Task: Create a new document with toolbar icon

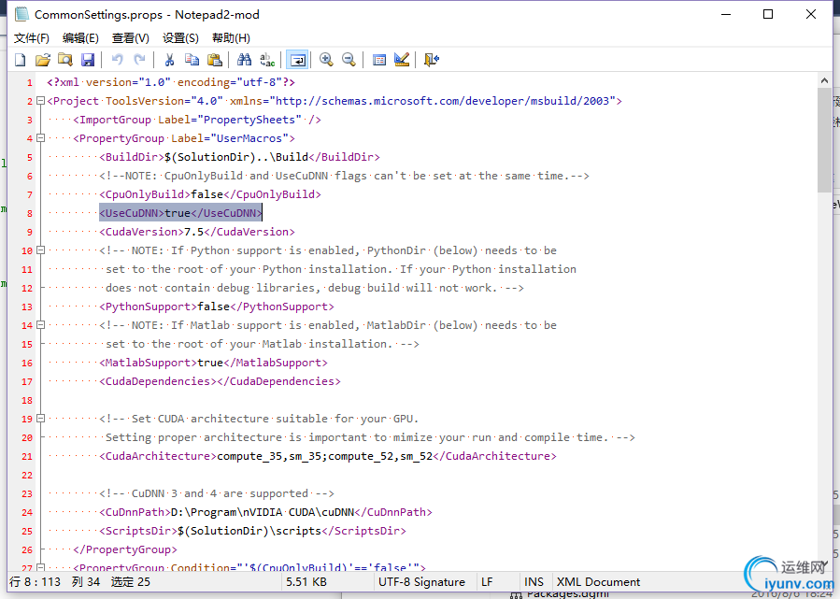Action: [20, 60]
